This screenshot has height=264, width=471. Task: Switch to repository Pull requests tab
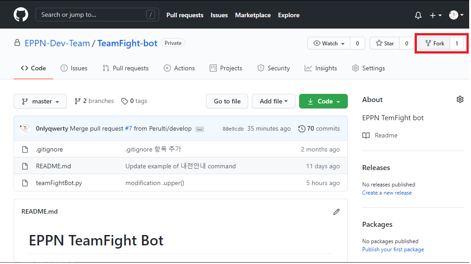(x=125, y=68)
